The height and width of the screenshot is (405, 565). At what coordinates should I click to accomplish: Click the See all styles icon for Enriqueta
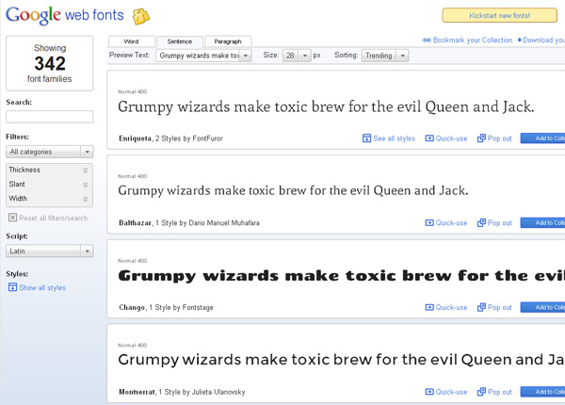(366, 138)
